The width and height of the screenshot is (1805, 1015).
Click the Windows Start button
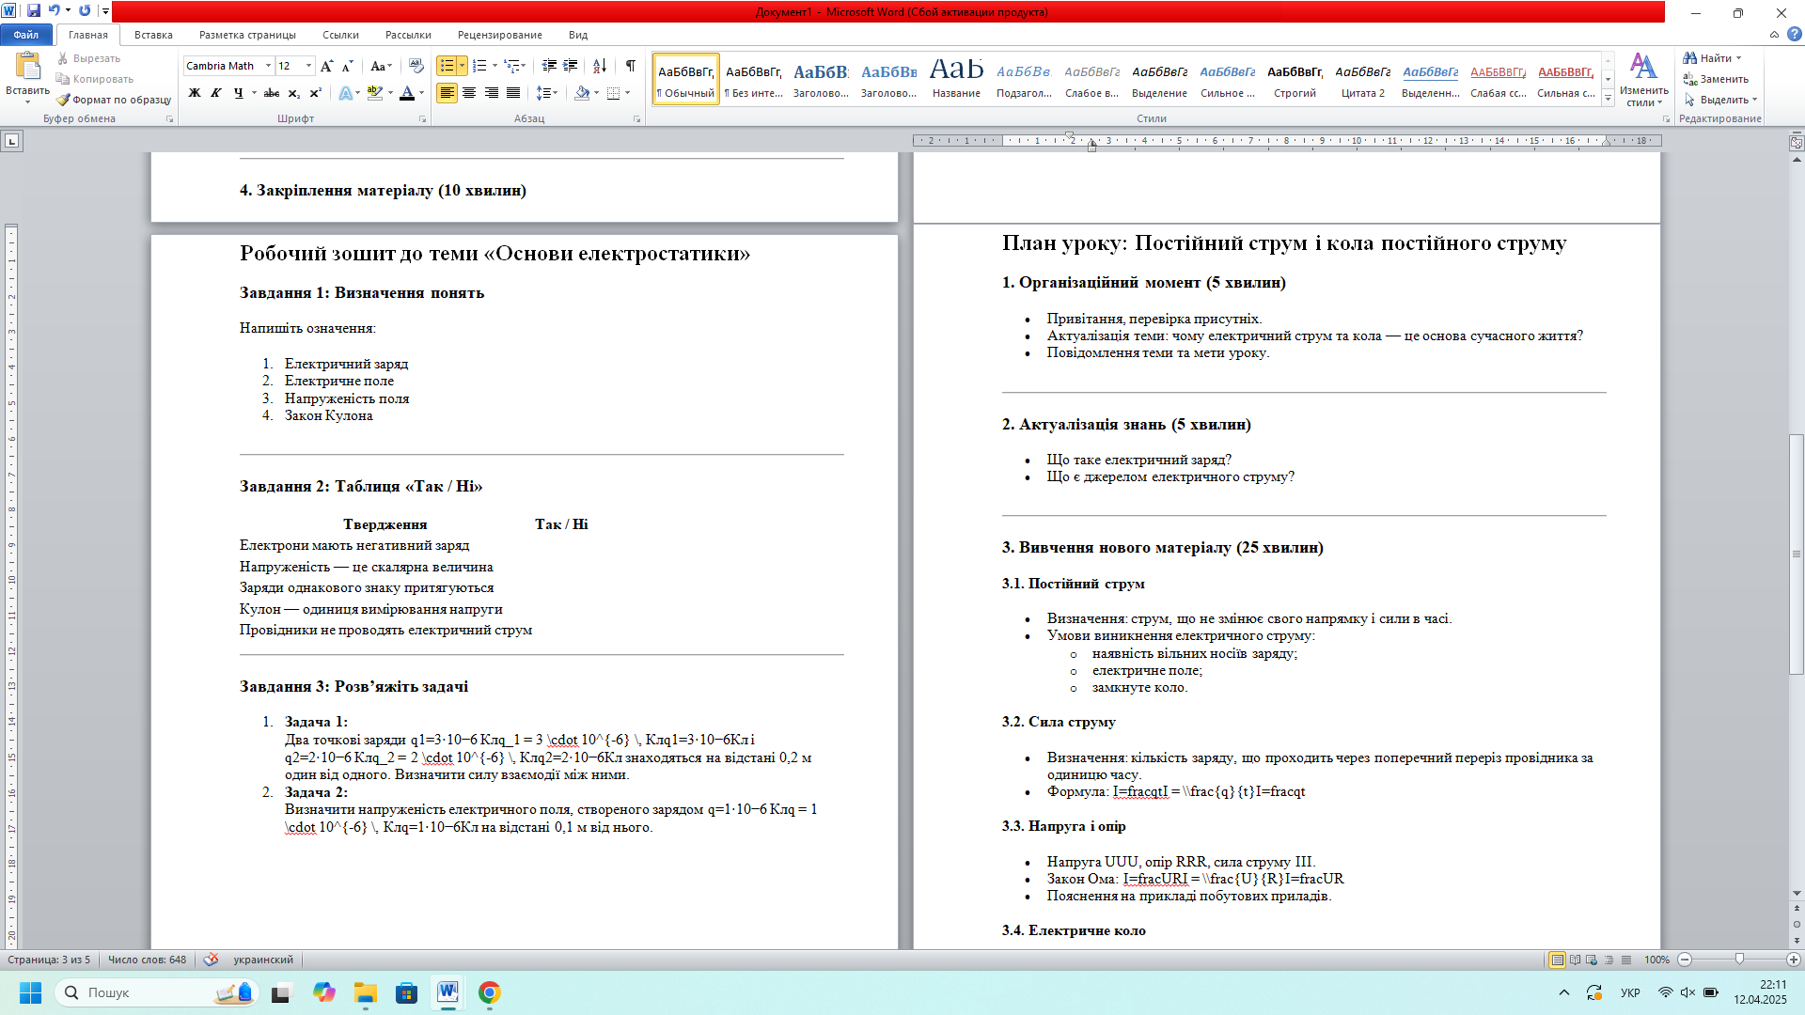(x=30, y=992)
